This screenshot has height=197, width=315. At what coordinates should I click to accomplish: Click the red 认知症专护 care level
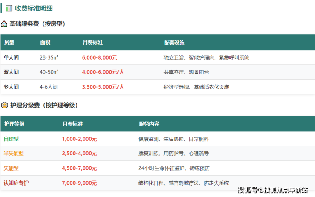16,183
